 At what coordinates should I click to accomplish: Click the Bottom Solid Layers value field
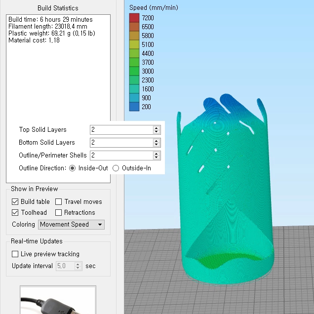[x=121, y=142]
